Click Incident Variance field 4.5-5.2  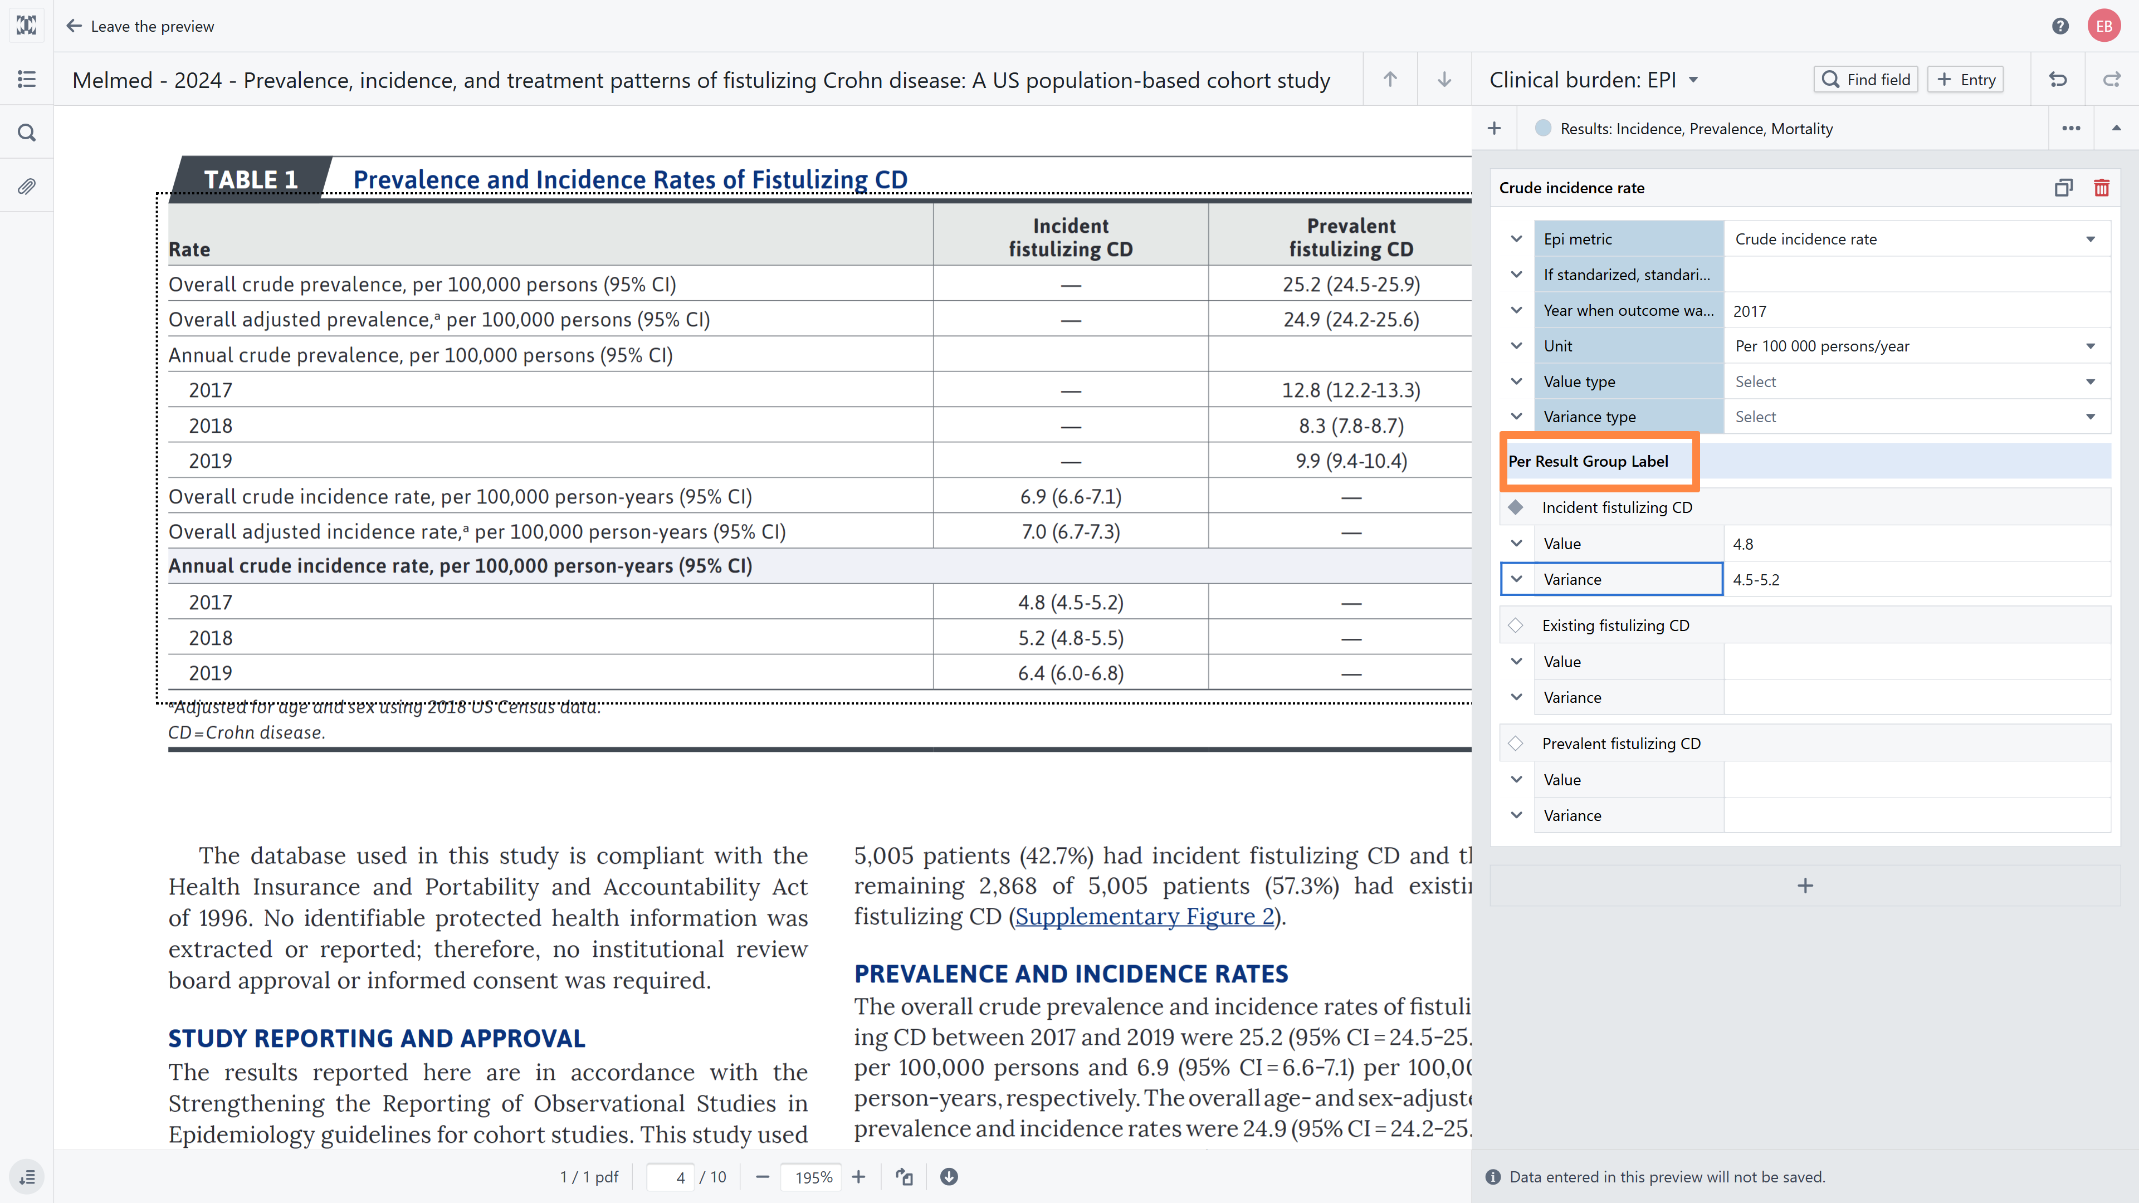tap(1916, 579)
